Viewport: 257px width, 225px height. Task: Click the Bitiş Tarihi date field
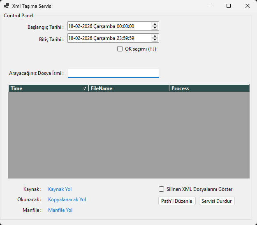[109, 38]
